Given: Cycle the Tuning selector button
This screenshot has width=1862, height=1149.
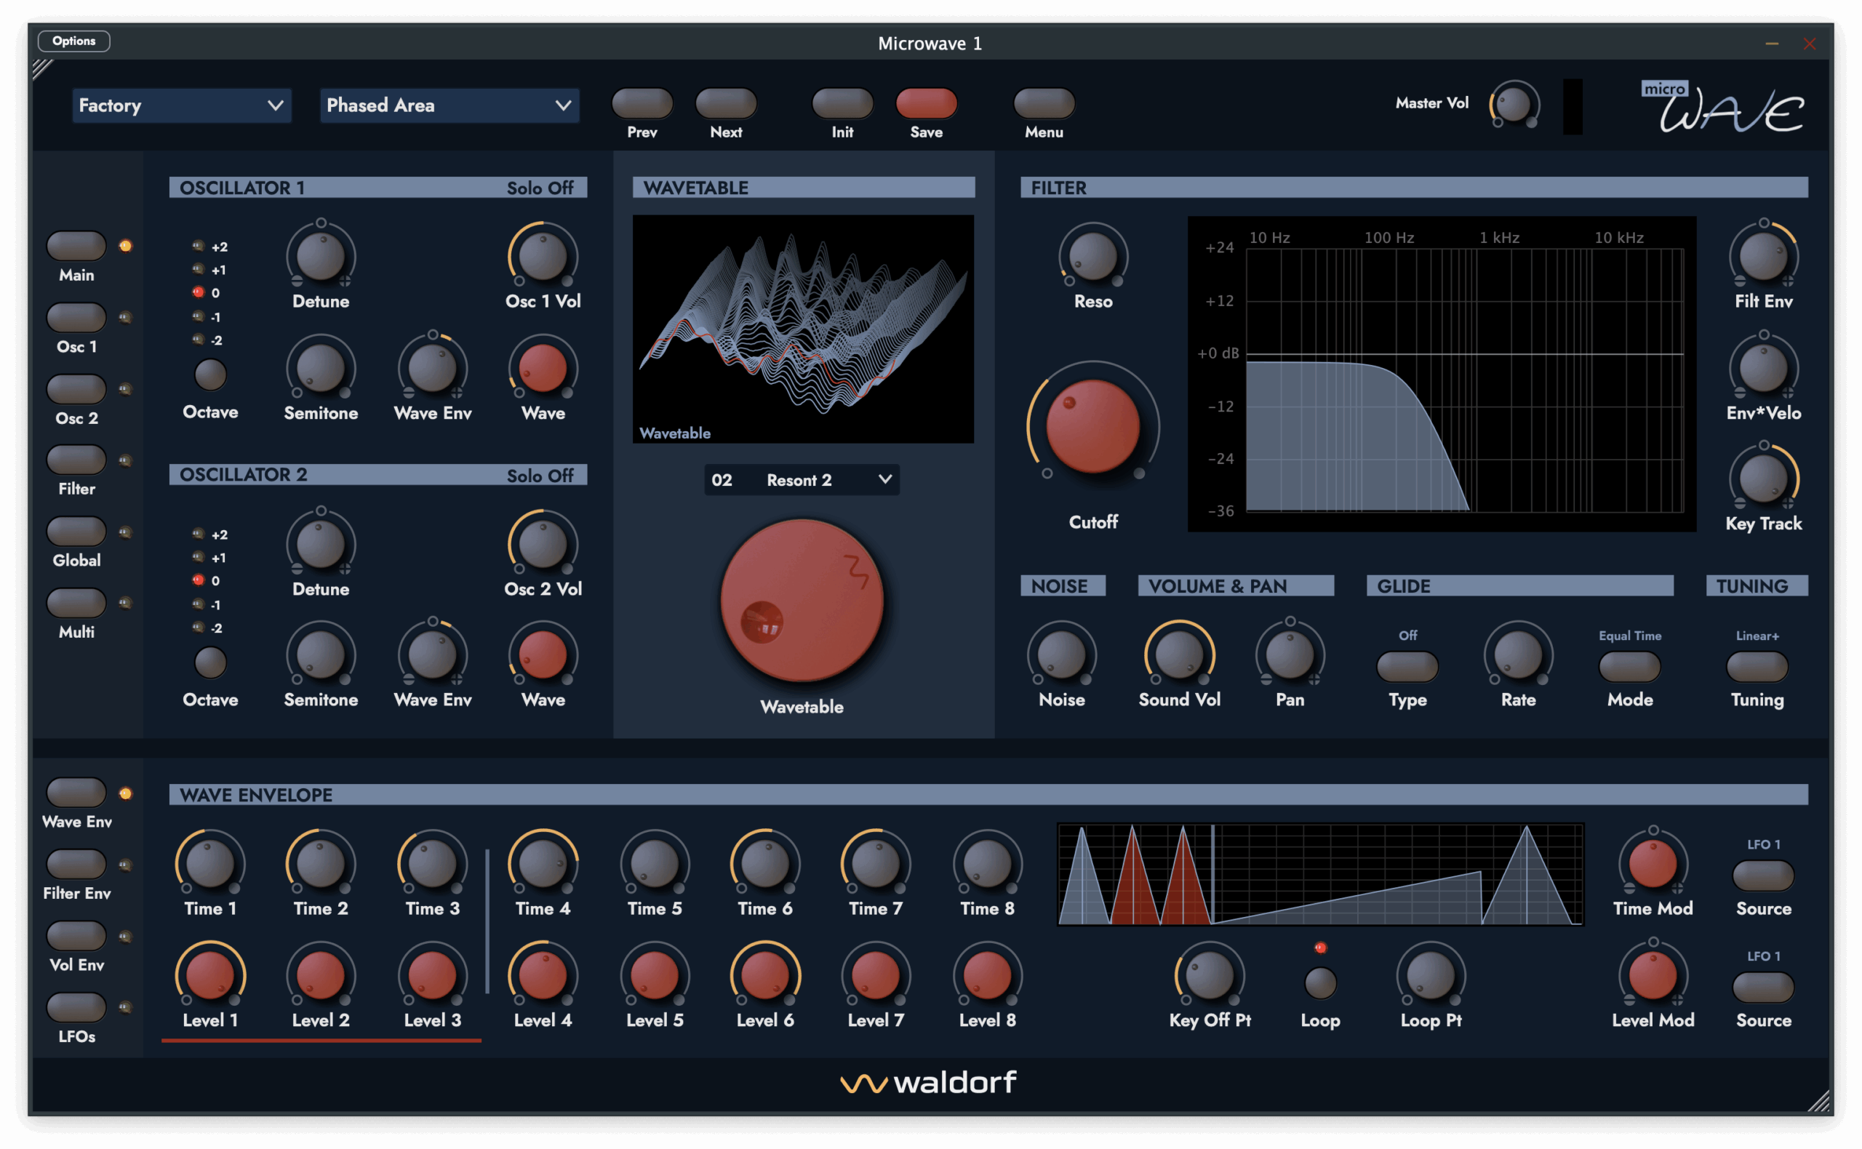Looking at the screenshot, I should [1757, 666].
